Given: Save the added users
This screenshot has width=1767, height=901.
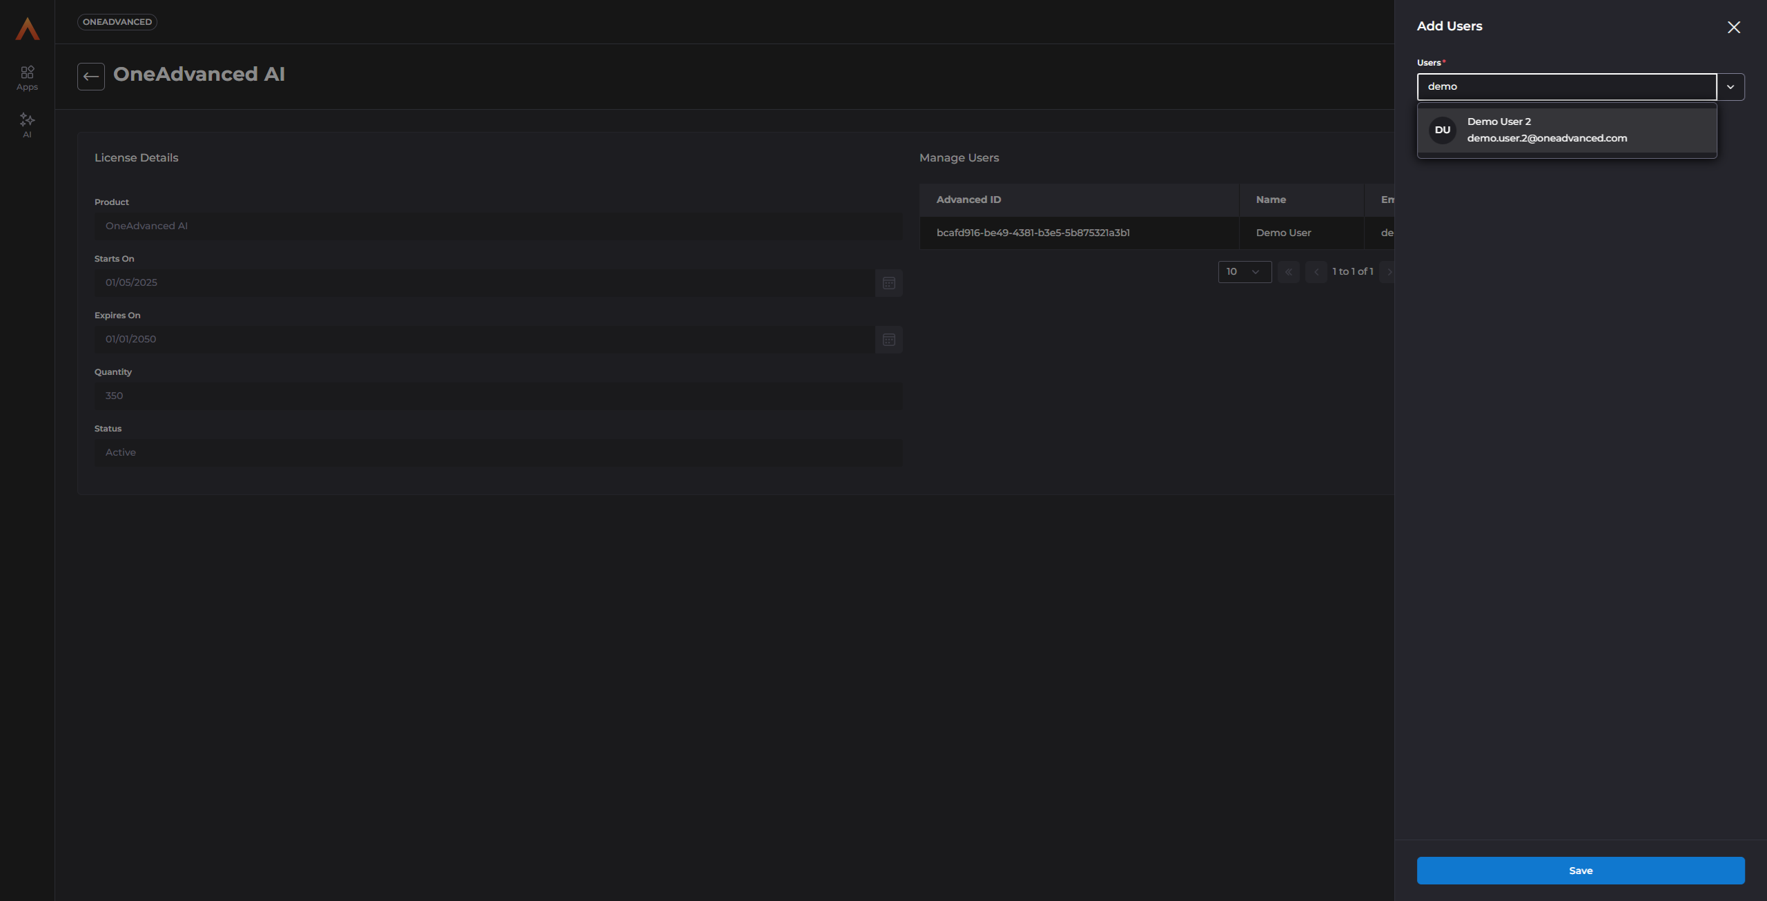Looking at the screenshot, I should click(x=1581, y=871).
